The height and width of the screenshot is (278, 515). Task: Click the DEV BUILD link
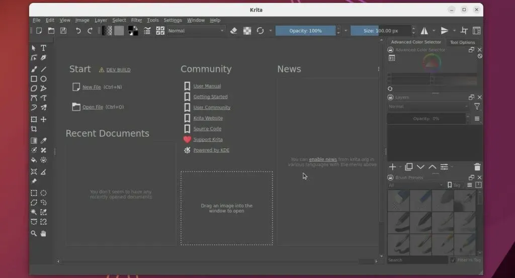118,70
